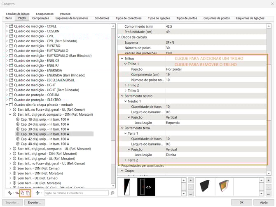Click the search magnifier icon
The width and height of the screenshot is (276, 207).
pyautogui.click(x=112, y=193)
